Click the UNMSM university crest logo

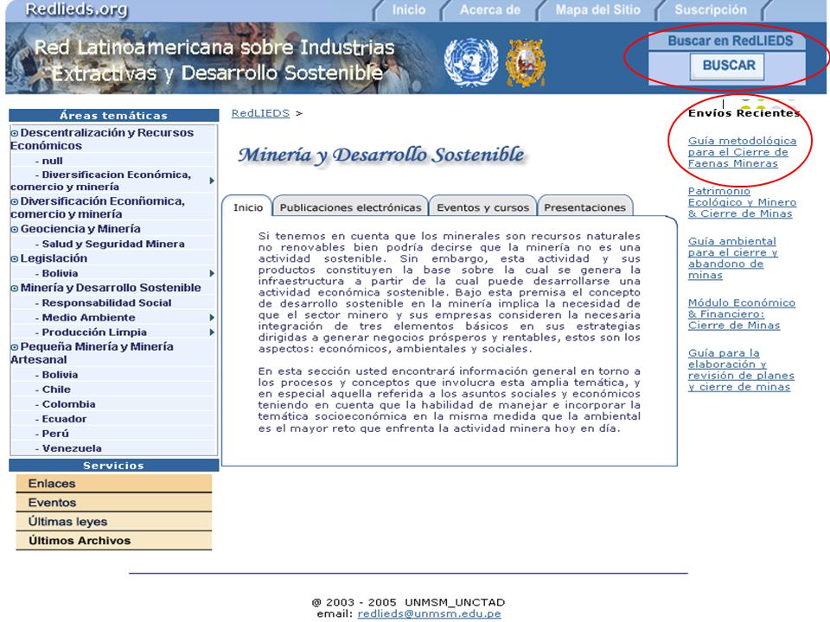coord(525,63)
